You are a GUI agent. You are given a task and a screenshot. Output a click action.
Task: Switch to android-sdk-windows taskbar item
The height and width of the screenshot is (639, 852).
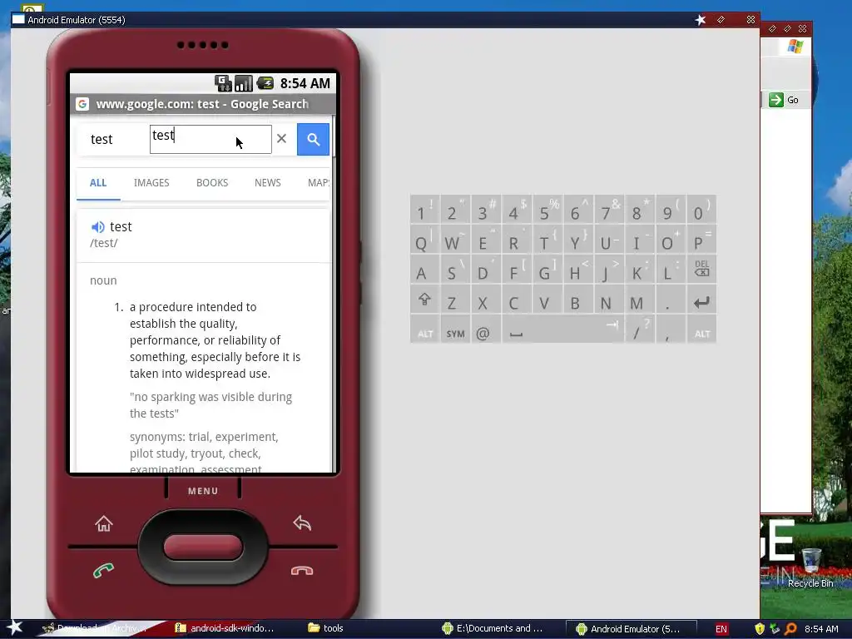pos(225,628)
